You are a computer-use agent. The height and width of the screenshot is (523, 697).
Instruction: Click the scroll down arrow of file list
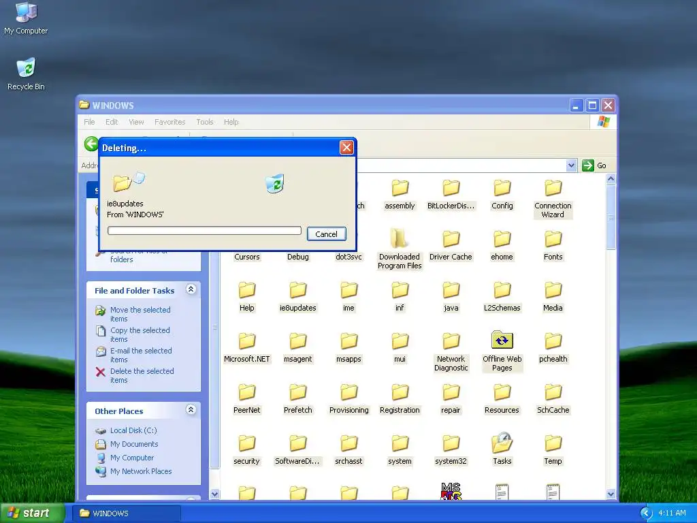(611, 494)
